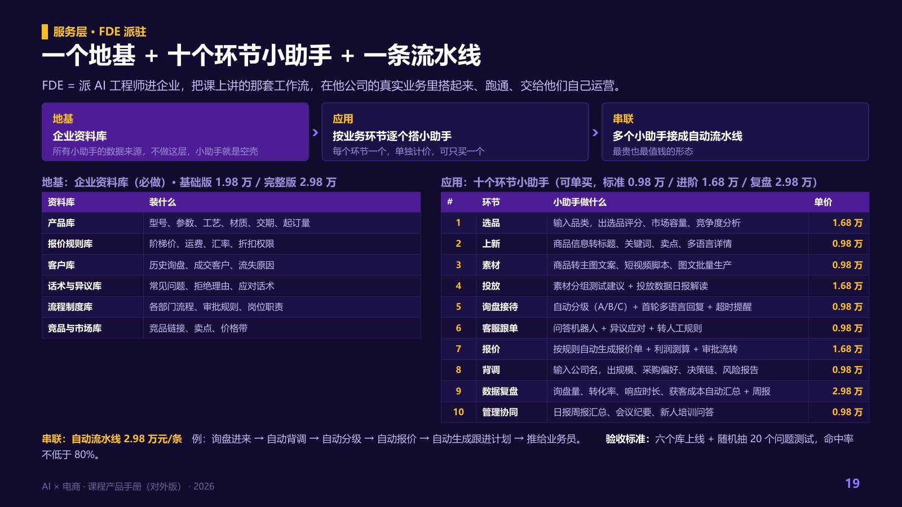Click the 服务层 · FDE 派驻 section label

click(x=100, y=32)
